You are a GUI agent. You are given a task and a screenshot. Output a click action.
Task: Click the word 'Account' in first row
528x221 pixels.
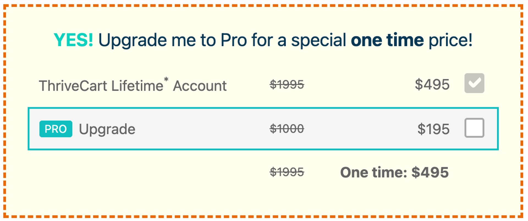pos(200,86)
